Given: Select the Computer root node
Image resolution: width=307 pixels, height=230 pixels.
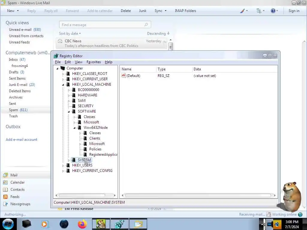Looking at the screenshot, I should click(75, 68).
